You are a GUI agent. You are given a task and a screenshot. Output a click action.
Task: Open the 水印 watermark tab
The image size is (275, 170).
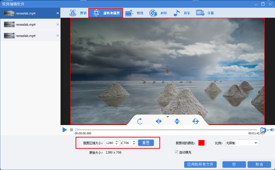tap(158, 13)
